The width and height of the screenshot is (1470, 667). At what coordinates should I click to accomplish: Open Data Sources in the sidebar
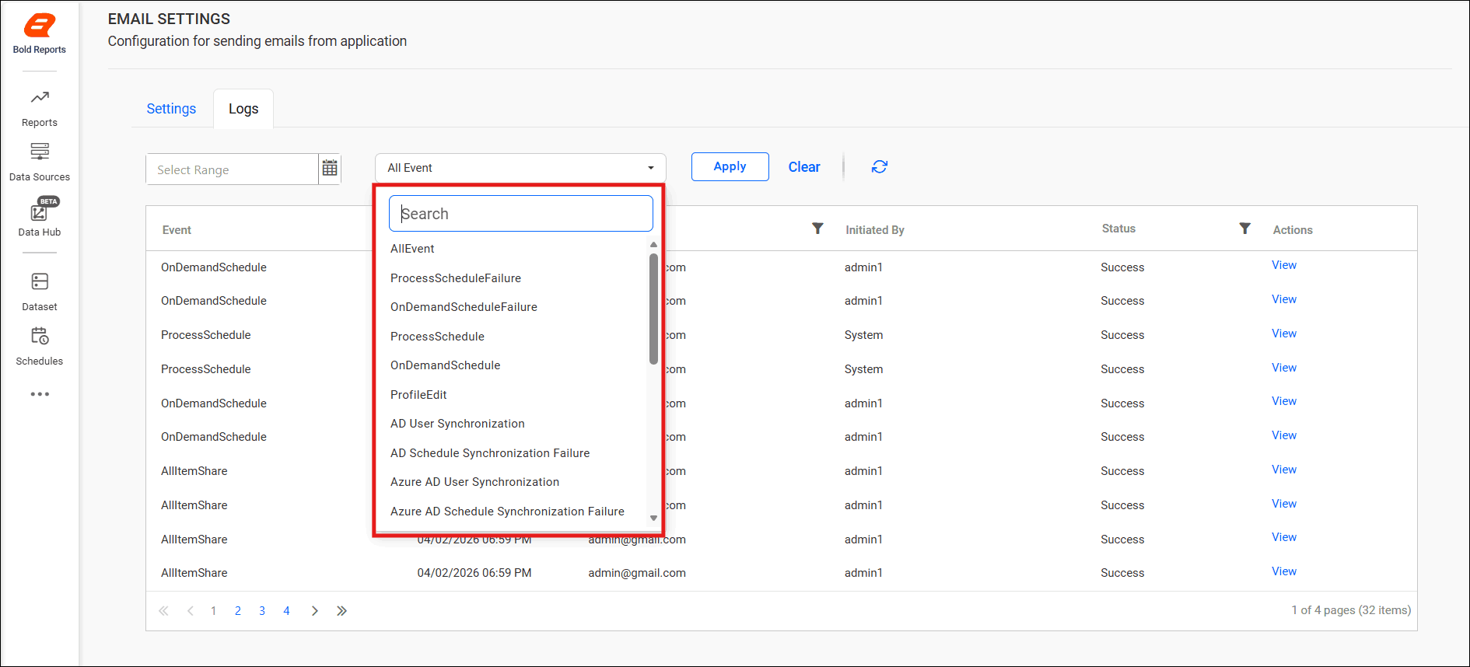click(x=40, y=162)
